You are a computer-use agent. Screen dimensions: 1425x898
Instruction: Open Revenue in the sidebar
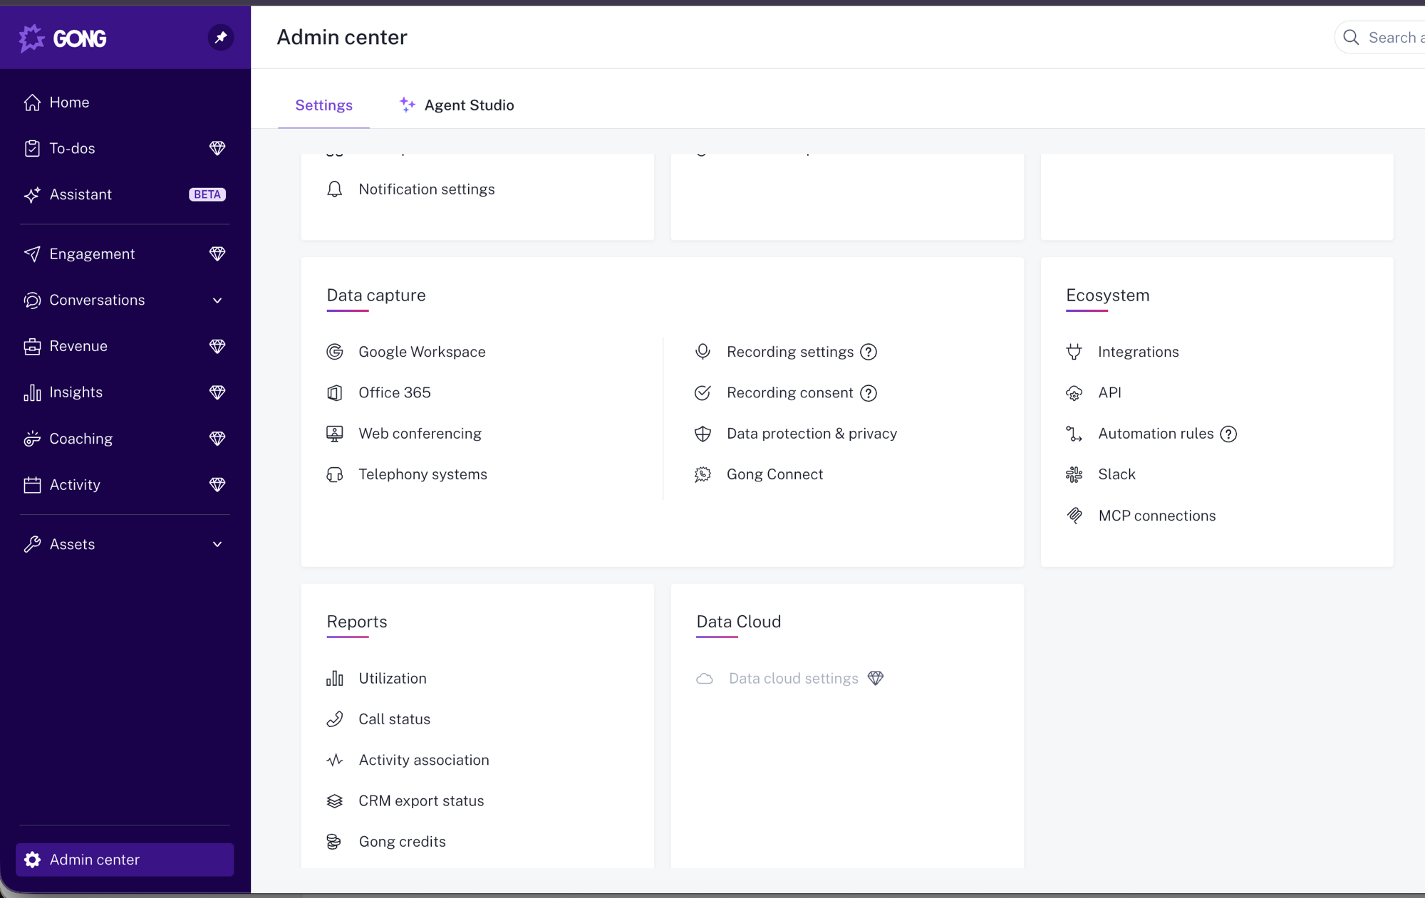pos(78,346)
